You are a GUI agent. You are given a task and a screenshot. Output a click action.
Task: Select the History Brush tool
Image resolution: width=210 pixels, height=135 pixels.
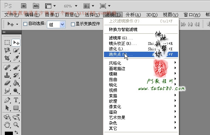pyautogui.click(x=16, y=75)
